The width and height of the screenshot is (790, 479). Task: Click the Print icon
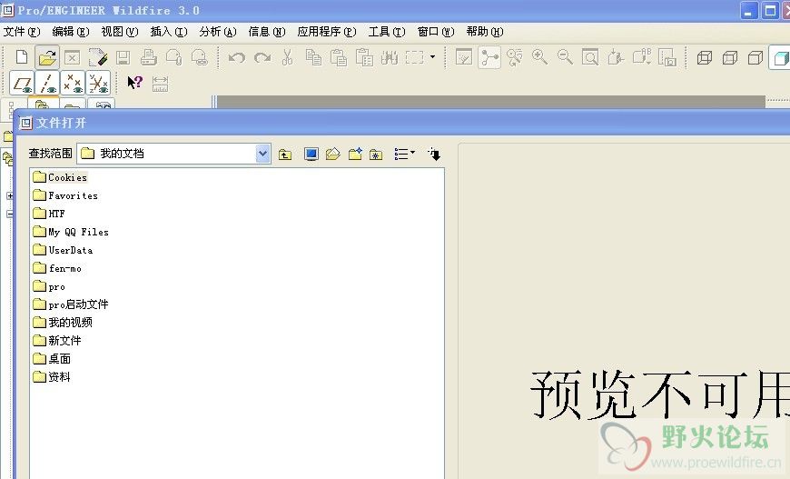pyautogui.click(x=149, y=57)
